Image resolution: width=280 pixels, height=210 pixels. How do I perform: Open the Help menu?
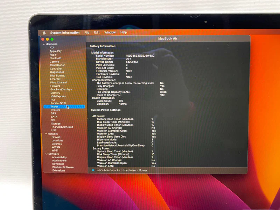124,32
